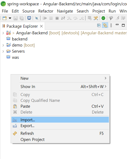Open the New dropdown arrow in toolbar
Screen dimensions: 127x159
[10, 18]
